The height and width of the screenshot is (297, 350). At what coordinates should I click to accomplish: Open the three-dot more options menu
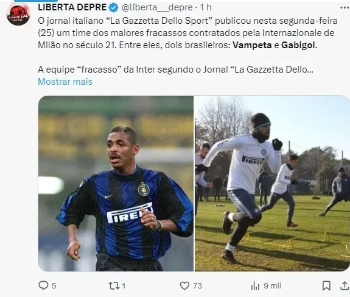(x=345, y=8)
